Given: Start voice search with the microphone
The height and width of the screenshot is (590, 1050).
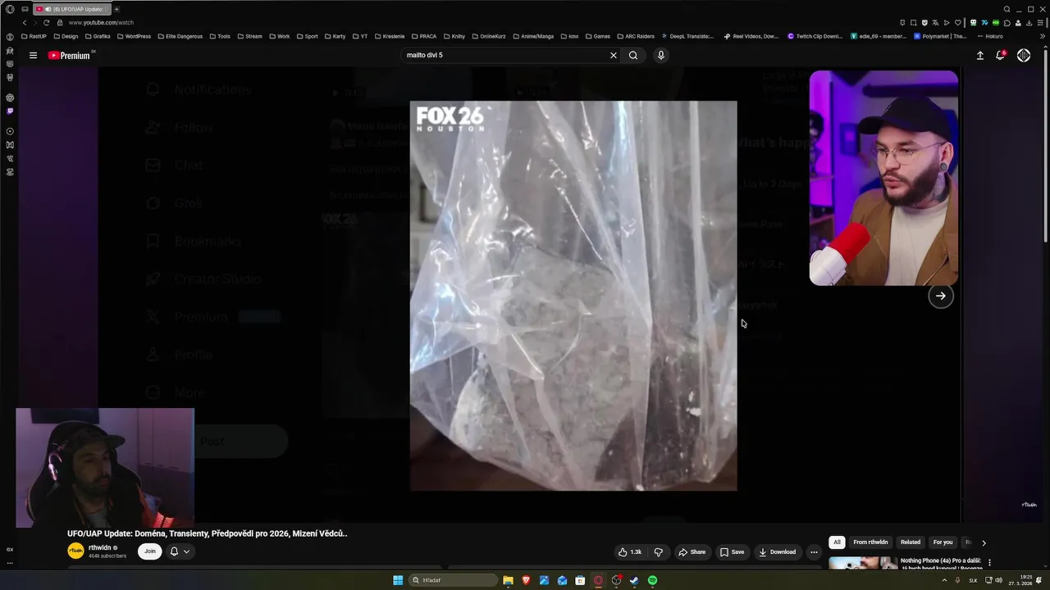Looking at the screenshot, I should (x=661, y=56).
